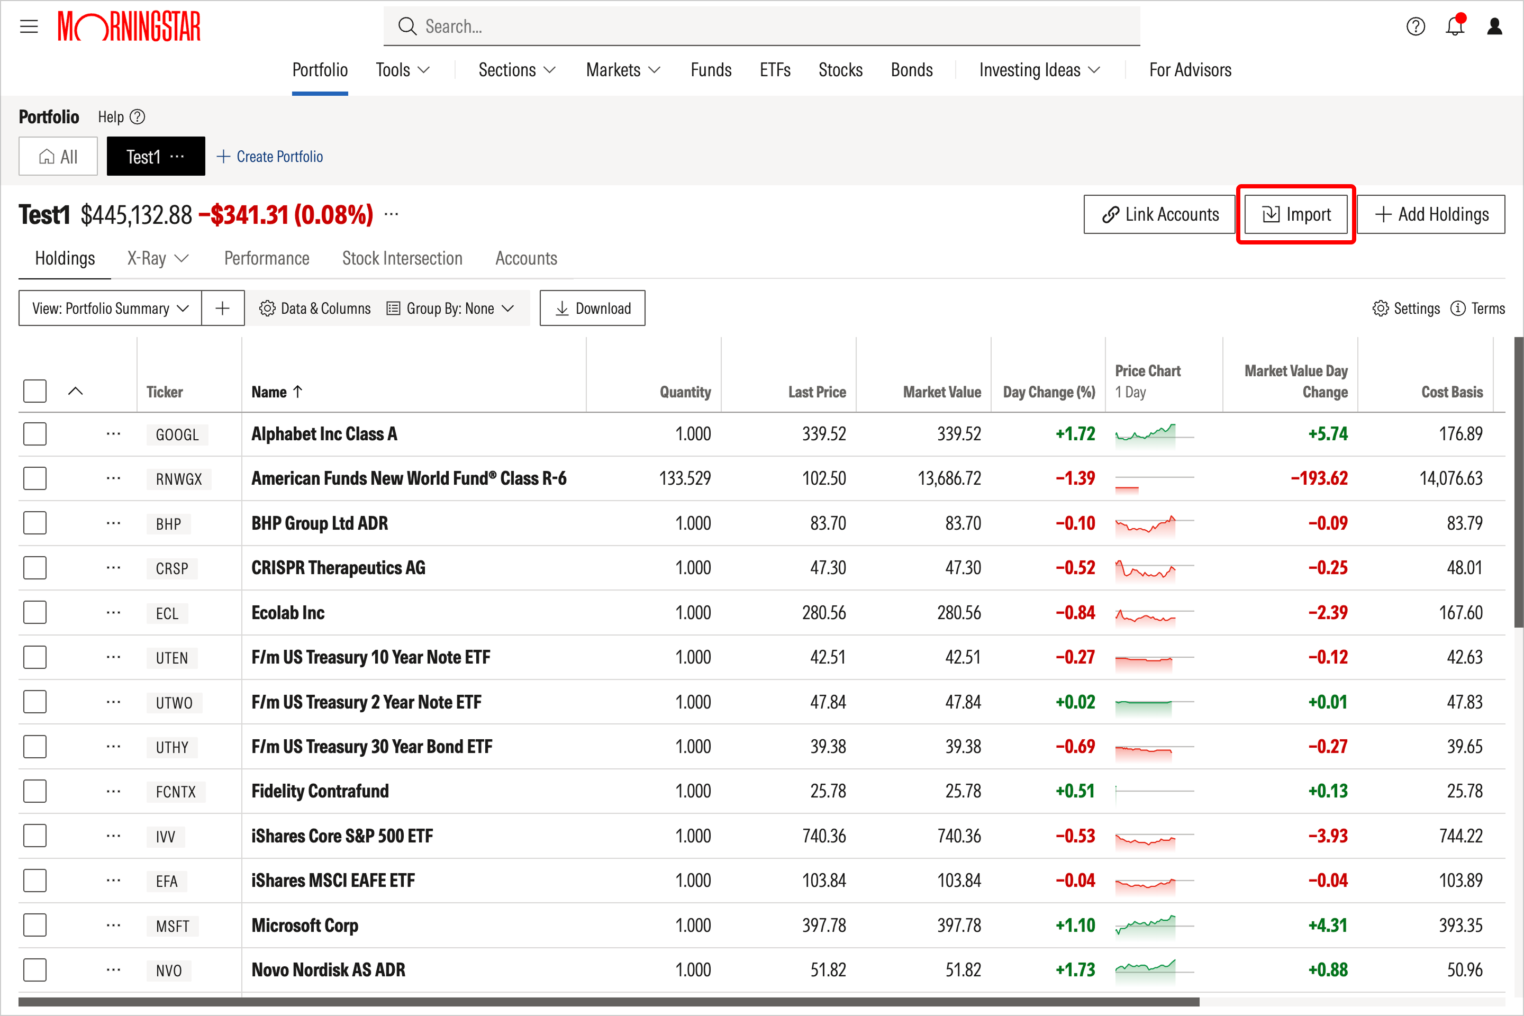
Task: Click the Add Holdings button
Action: (x=1431, y=214)
